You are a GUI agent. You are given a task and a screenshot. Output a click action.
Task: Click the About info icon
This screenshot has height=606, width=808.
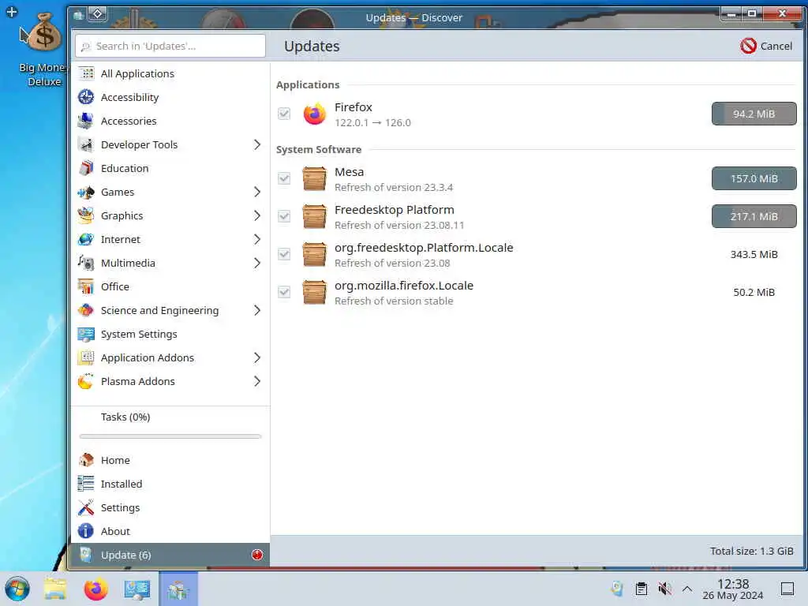tap(86, 531)
